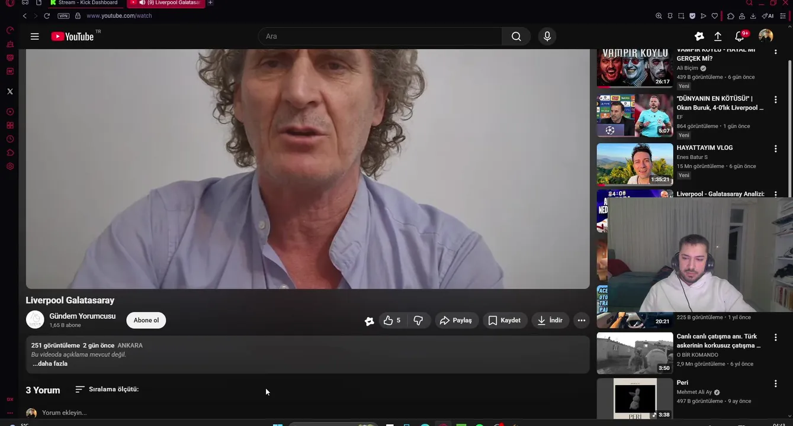The image size is (793, 426).
Task: Open the Opera AI assistant button
Action: point(768,16)
